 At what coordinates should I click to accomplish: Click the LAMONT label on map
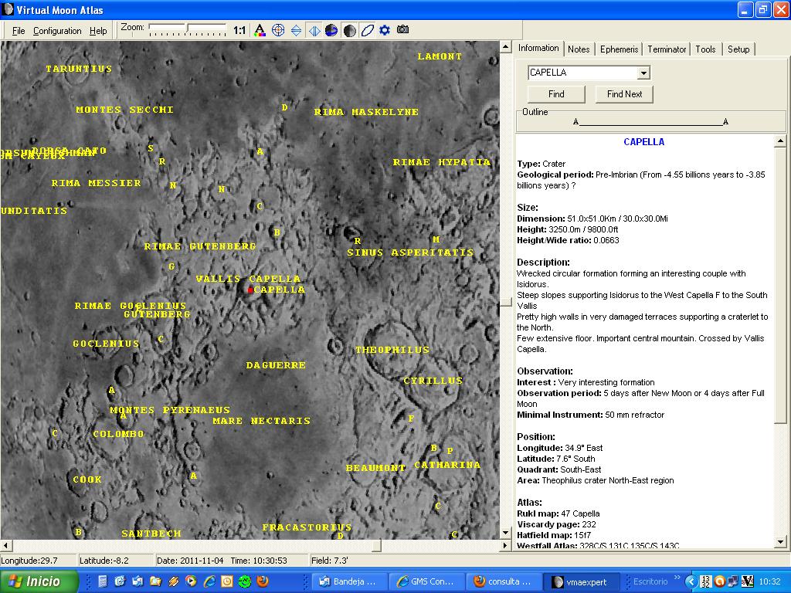[440, 56]
